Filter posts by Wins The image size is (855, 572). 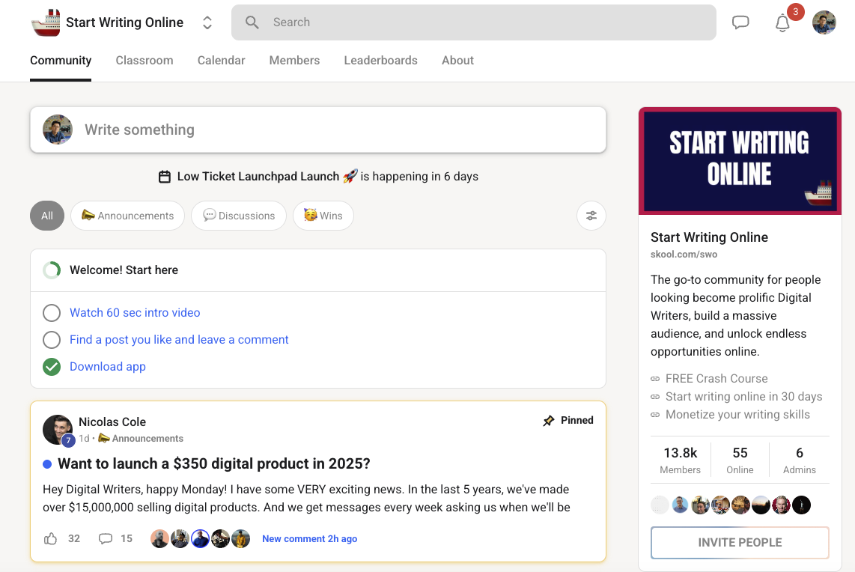coord(323,216)
